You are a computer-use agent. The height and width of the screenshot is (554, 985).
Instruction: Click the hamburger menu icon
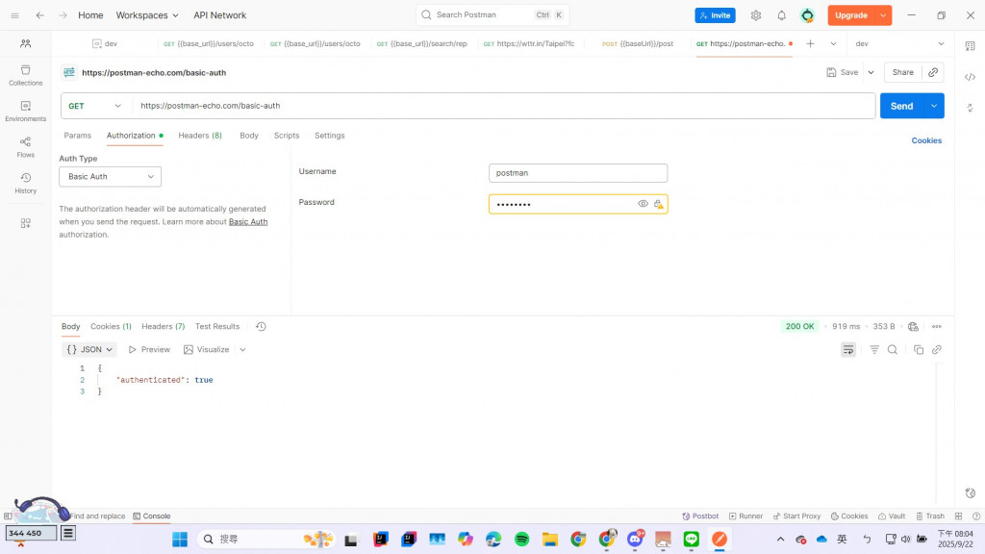click(15, 15)
